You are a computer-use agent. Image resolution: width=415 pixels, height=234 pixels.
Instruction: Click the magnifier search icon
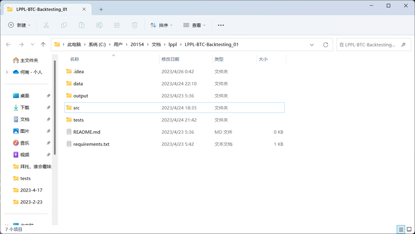point(404,45)
